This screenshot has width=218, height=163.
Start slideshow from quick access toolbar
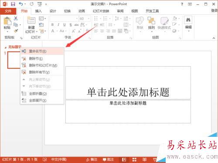tap(40, 4)
